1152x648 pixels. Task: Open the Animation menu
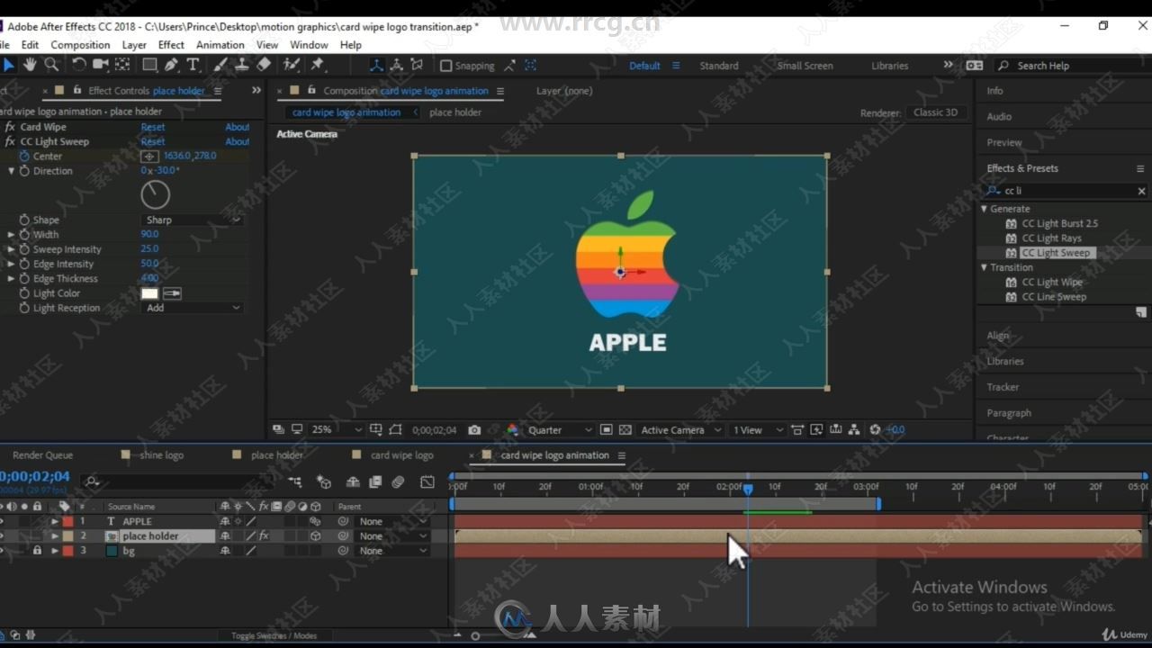[x=220, y=45]
